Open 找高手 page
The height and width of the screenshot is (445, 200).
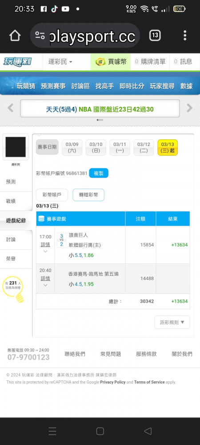[104, 86]
